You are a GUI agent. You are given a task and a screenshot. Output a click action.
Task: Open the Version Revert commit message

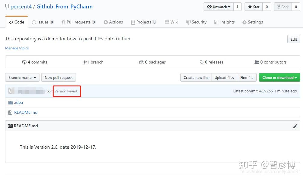[x=66, y=91]
